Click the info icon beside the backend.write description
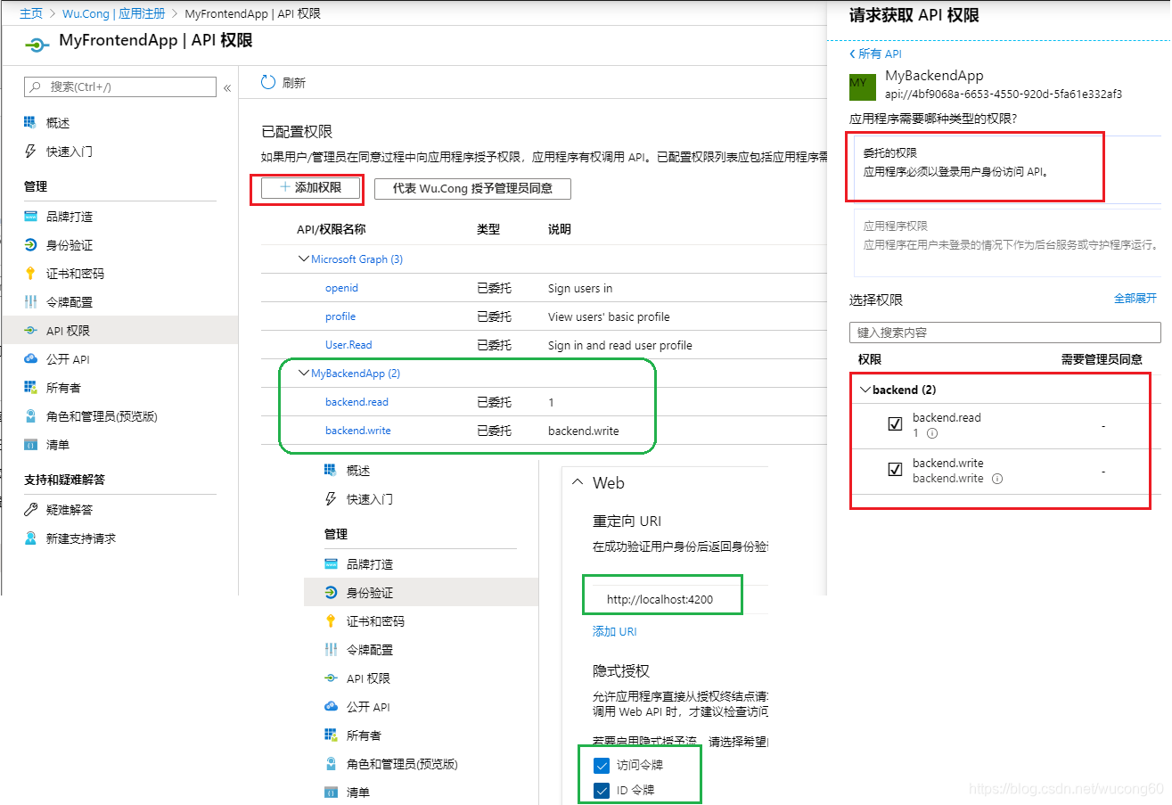The image size is (1172, 805). pos(997,479)
